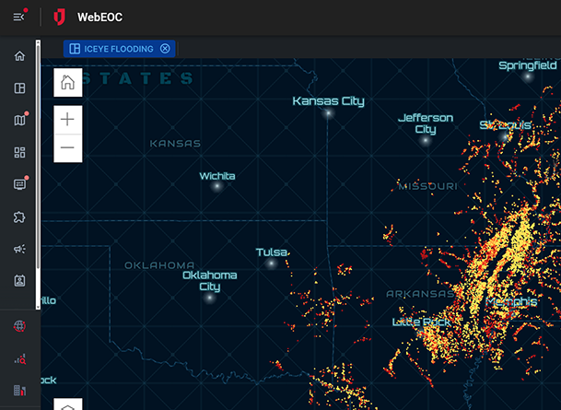Click the red globe icon in sidebar
The image size is (561, 410).
point(19,326)
